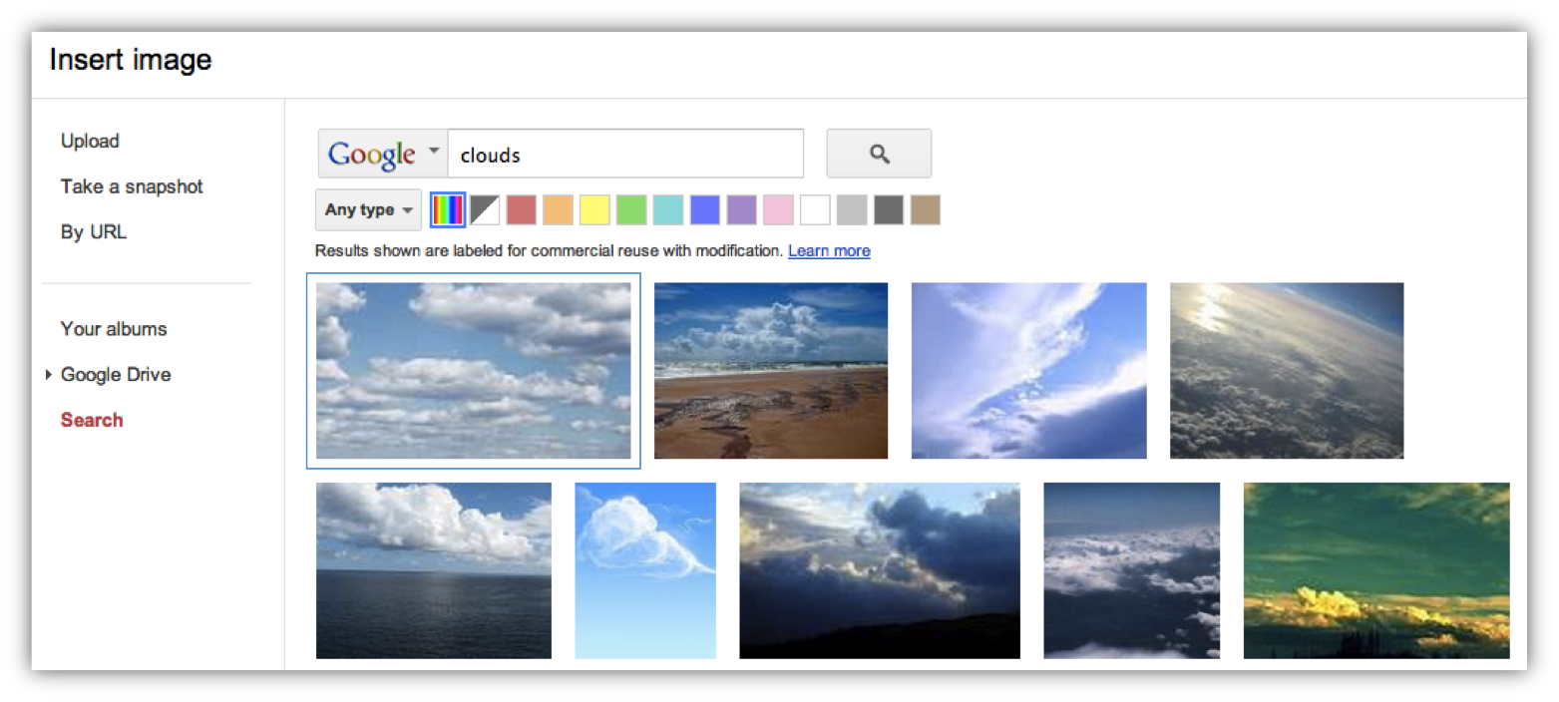Click in the clouds search field
This screenshot has height=702, width=1559.
click(x=625, y=154)
